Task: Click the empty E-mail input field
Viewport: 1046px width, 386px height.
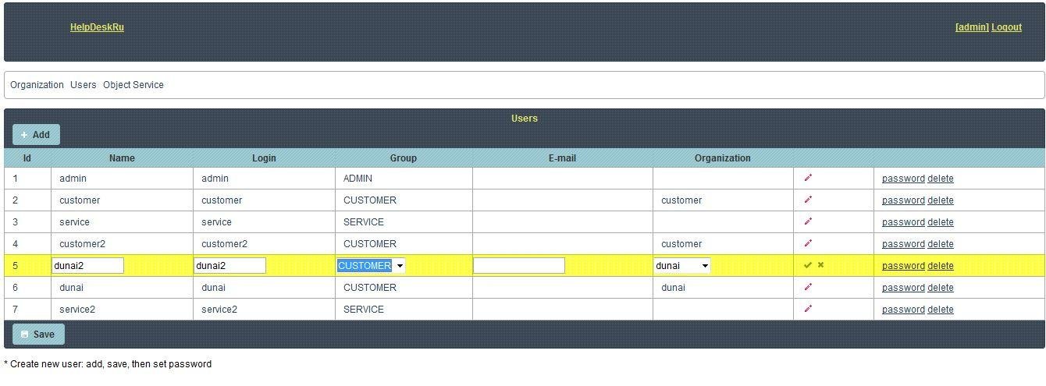Action: [x=518, y=266]
